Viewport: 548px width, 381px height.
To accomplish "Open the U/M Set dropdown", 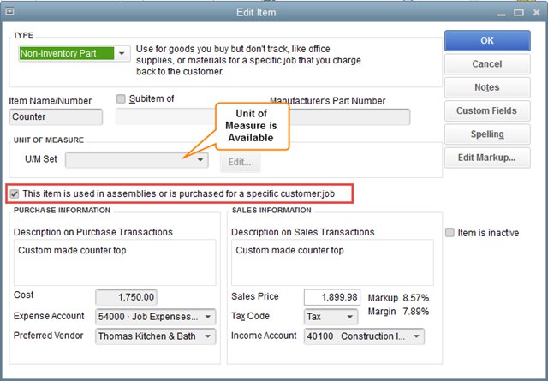I will (200, 160).
